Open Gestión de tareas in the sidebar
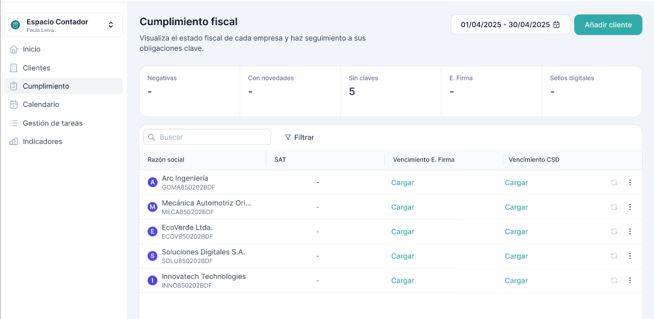The width and height of the screenshot is (654, 319). 52,123
